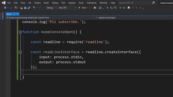Click the icon right of the second green arrow

(111, 8)
